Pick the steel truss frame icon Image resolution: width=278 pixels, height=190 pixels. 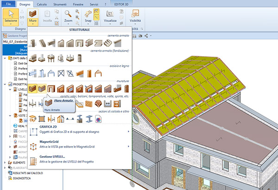(x=51, y=73)
